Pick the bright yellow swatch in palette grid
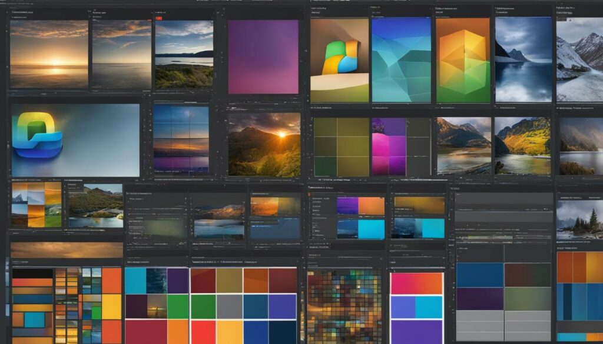 click(x=230, y=332)
